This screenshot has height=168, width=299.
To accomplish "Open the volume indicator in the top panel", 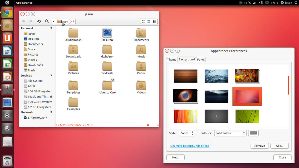I will click(x=261, y=3).
